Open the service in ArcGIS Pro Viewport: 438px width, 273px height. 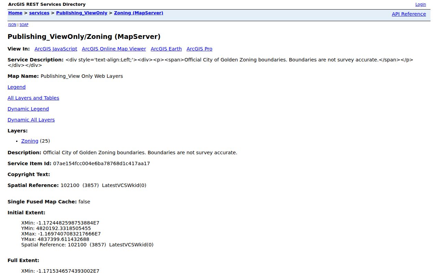click(x=199, y=49)
